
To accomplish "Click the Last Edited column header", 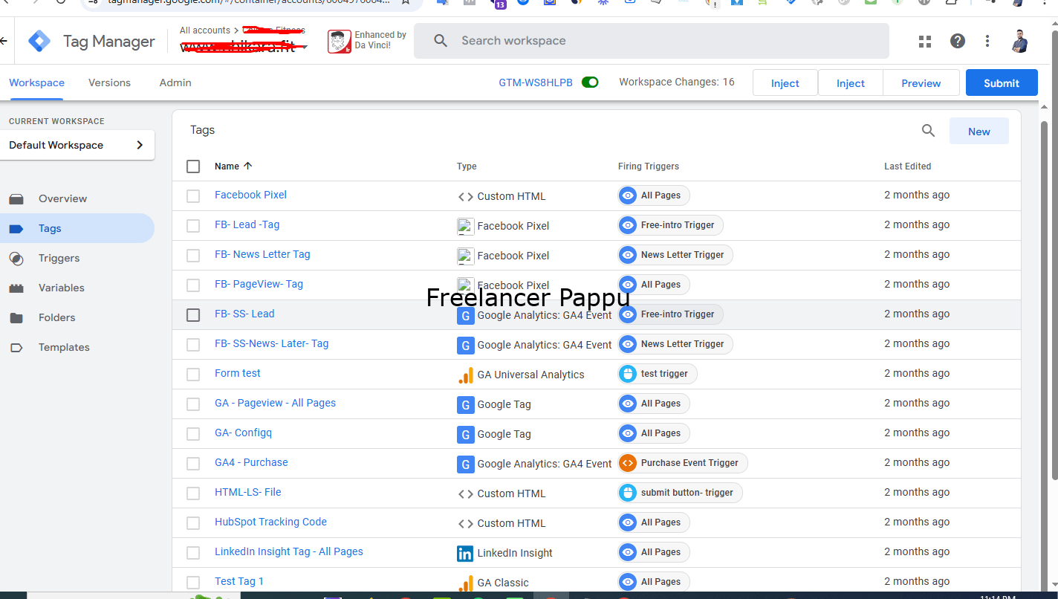I will point(907,166).
